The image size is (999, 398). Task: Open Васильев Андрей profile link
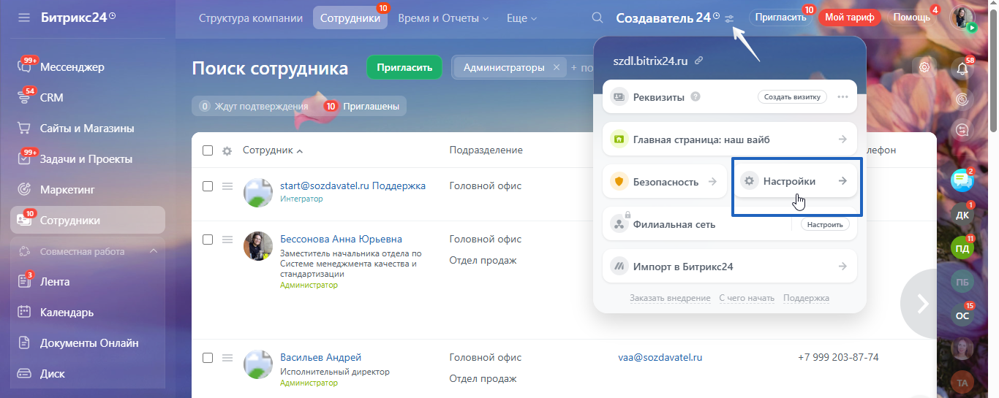point(320,357)
